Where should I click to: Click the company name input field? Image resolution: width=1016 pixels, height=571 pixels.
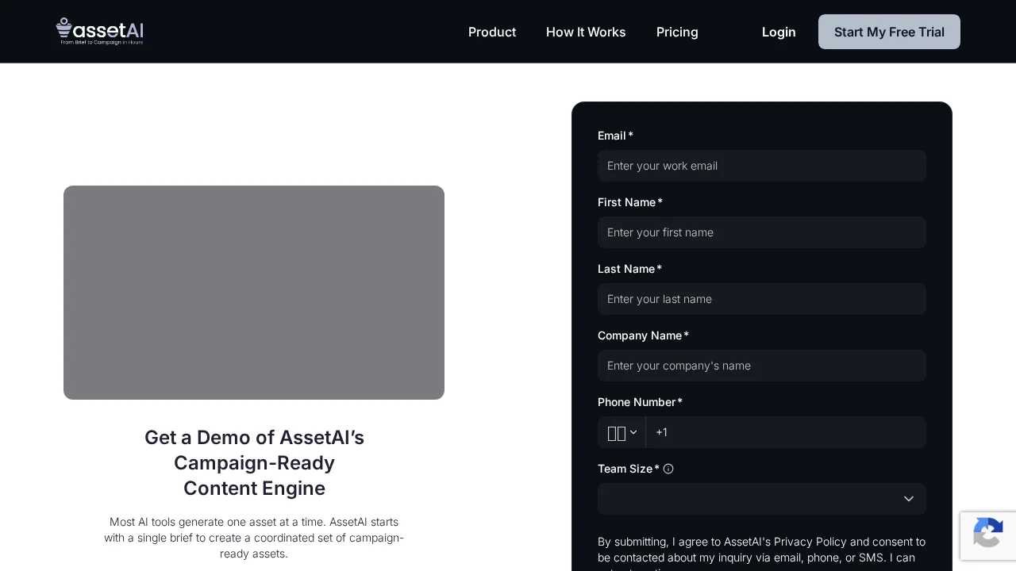pos(761,366)
